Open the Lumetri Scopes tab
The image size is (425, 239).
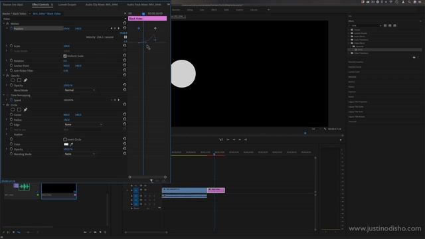tap(67, 5)
